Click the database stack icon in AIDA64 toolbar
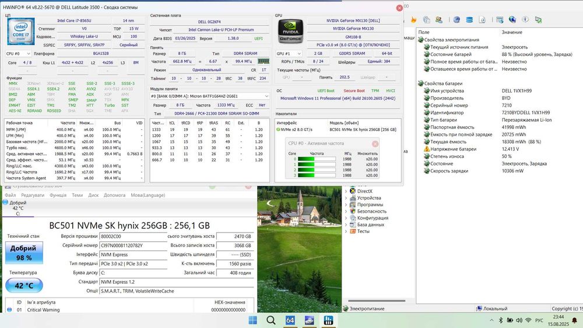The width and height of the screenshot is (583, 328). [x=469, y=20]
